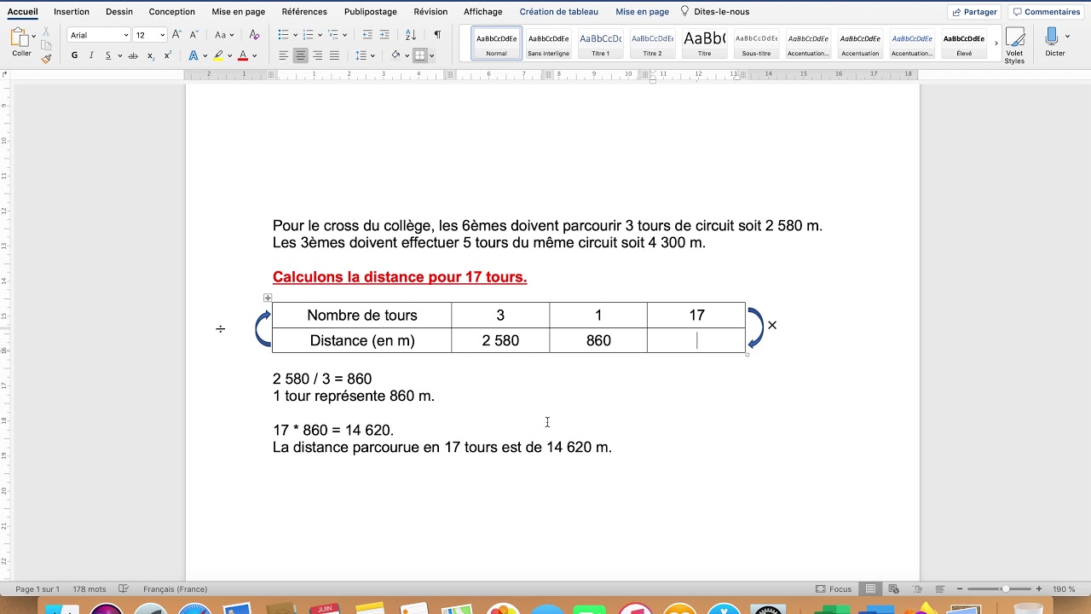1091x614 pixels.
Task: Click the format painter brush icon
Action: click(46, 59)
